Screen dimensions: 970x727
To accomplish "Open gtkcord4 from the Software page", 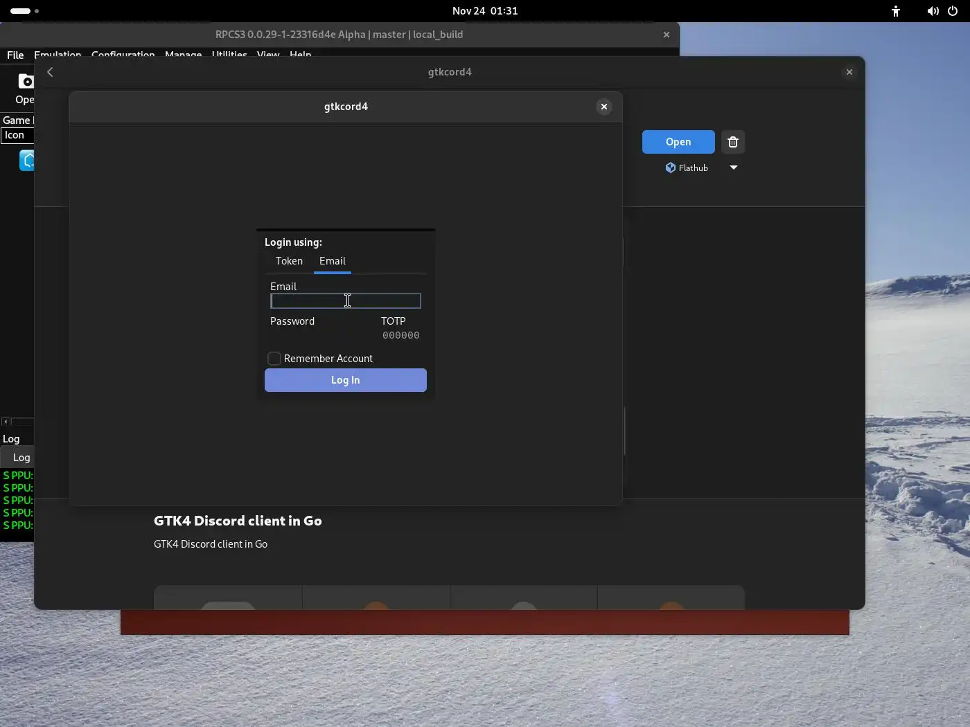I will click(x=678, y=142).
